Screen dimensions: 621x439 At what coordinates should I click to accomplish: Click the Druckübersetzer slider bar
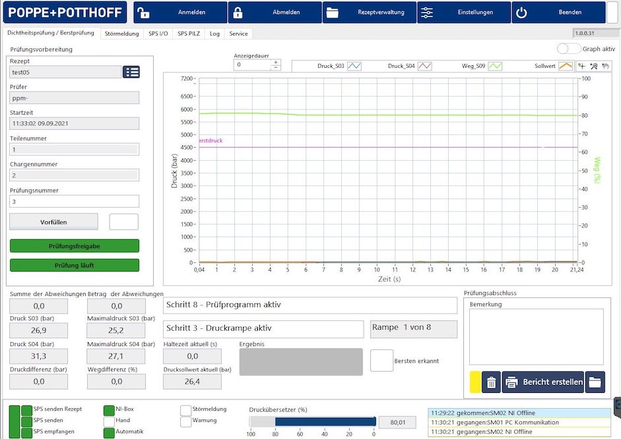pos(312,422)
